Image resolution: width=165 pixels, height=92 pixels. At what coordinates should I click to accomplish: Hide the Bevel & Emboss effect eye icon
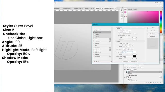pos(130,75)
